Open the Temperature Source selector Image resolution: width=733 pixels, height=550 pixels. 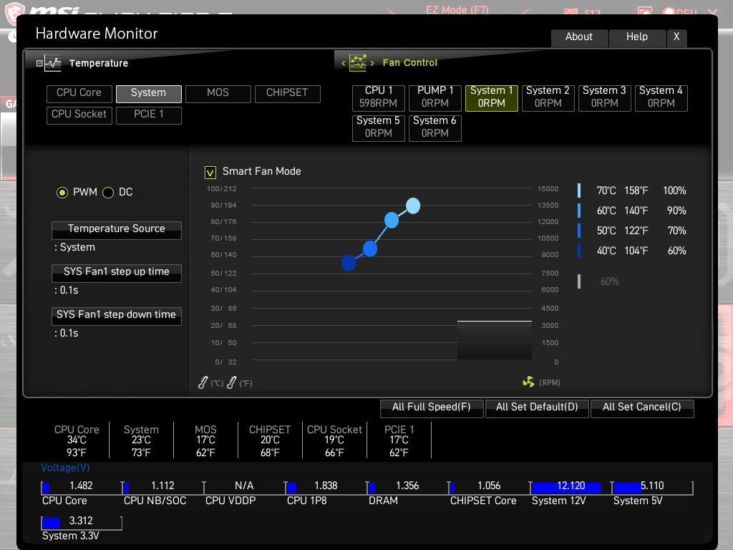pyautogui.click(x=117, y=230)
